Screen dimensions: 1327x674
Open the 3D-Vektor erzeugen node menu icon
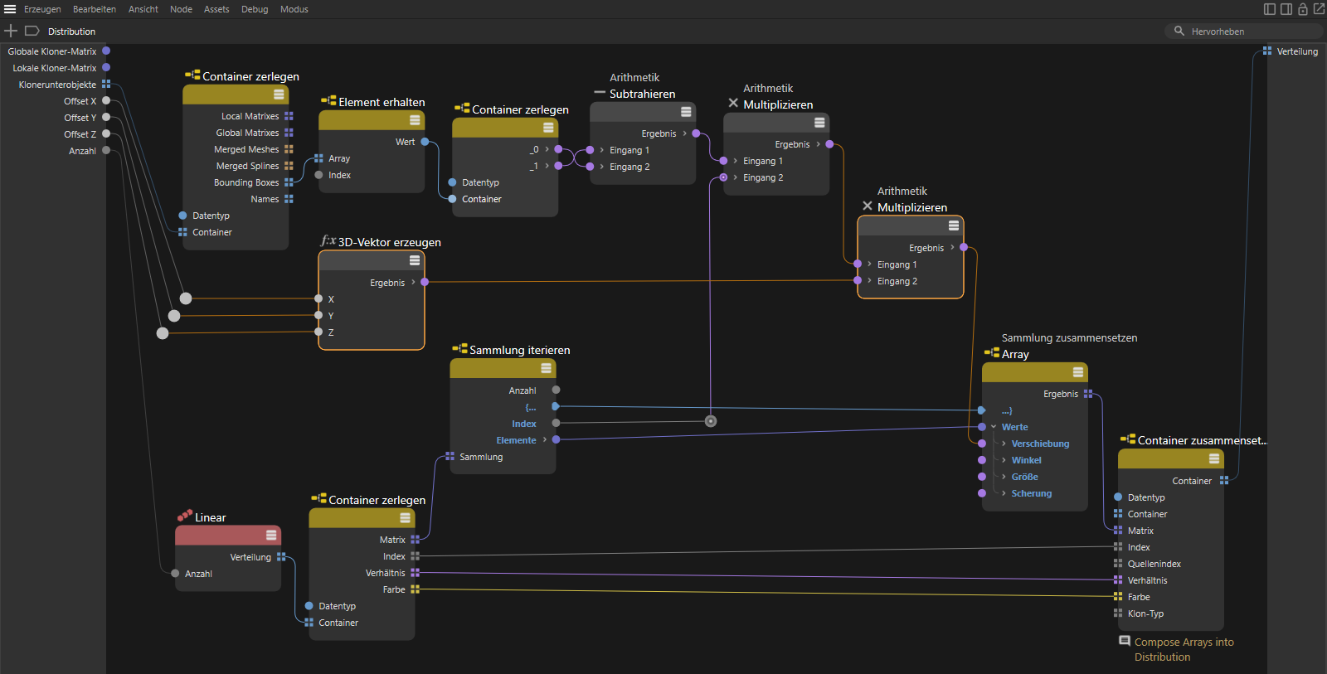[415, 260]
